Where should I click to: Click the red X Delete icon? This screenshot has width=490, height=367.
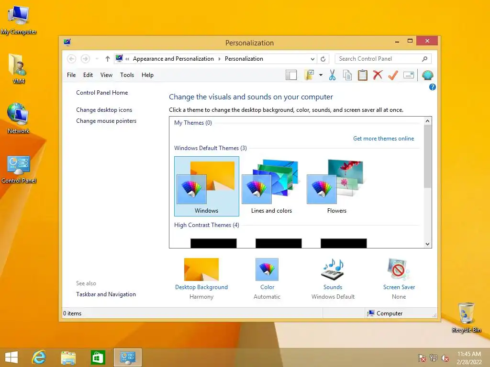coord(378,75)
